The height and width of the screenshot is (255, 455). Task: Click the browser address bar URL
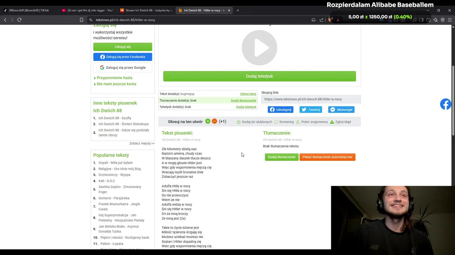[125, 20]
